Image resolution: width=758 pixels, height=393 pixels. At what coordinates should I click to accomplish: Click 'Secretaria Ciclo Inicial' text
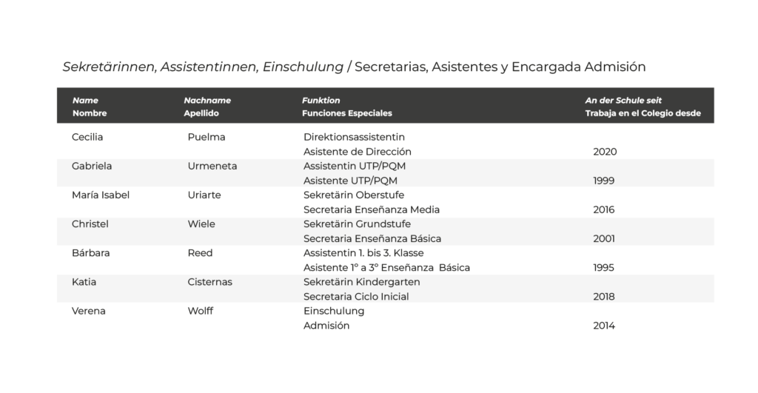tap(356, 297)
